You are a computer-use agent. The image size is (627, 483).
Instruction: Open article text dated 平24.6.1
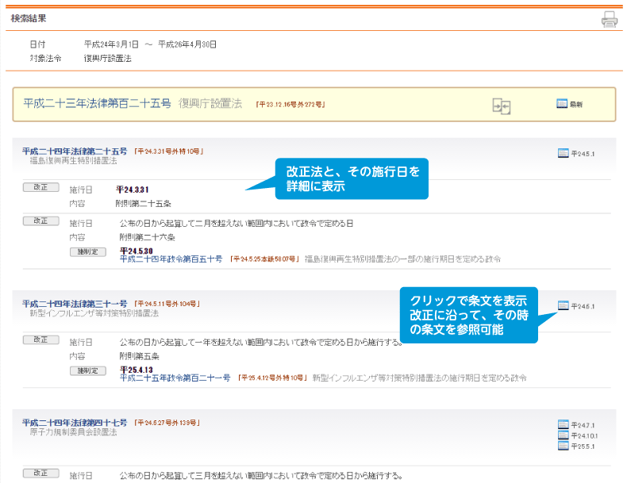563,306
